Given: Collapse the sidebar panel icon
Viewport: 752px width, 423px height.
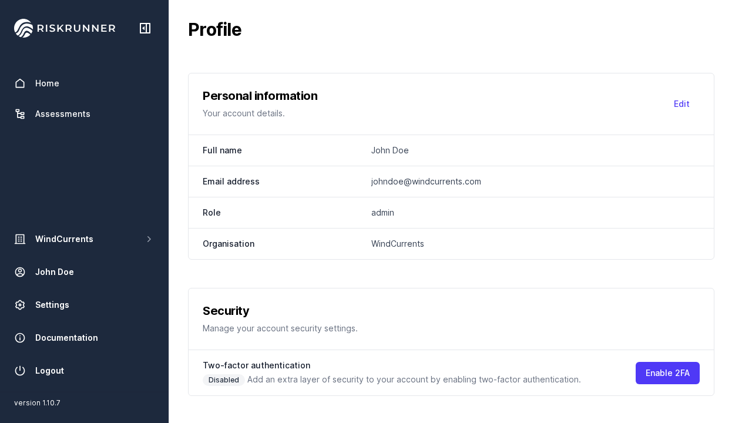Looking at the screenshot, I should 145,28.
